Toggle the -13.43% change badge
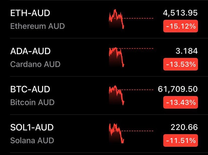This screenshot has height=155, width=208. tap(181, 102)
